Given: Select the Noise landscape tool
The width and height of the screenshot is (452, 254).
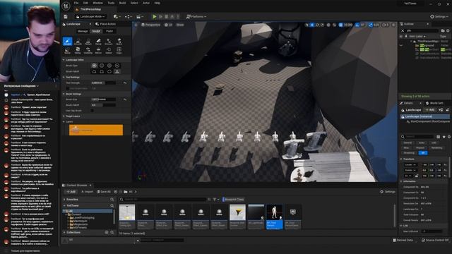Looking at the screenshot, I should tap(68, 50).
